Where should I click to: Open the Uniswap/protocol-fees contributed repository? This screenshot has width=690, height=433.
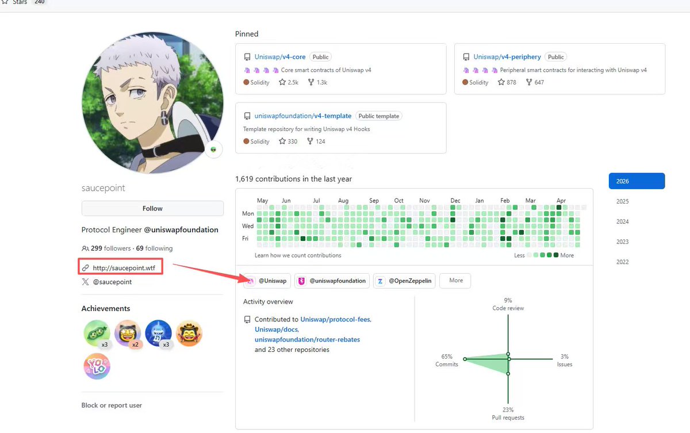pyautogui.click(x=336, y=319)
